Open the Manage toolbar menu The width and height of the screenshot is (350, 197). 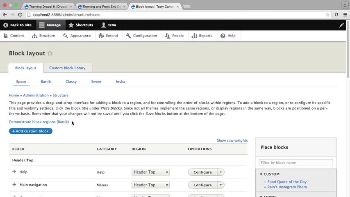pos(50,25)
